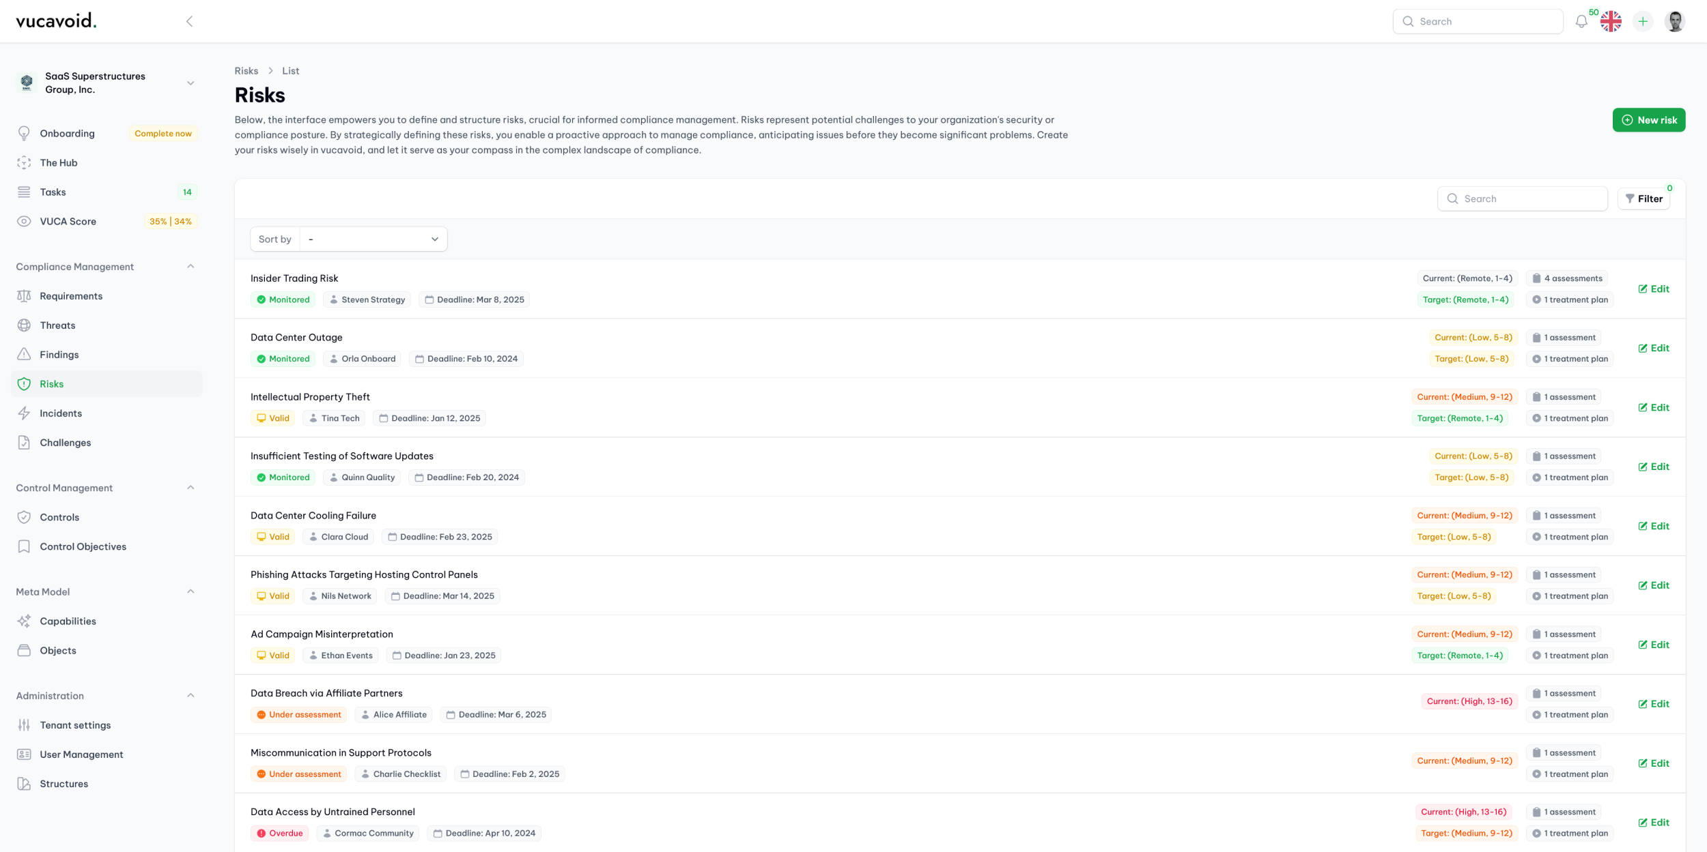
Task: Open the Sort by dropdown
Action: (373, 239)
